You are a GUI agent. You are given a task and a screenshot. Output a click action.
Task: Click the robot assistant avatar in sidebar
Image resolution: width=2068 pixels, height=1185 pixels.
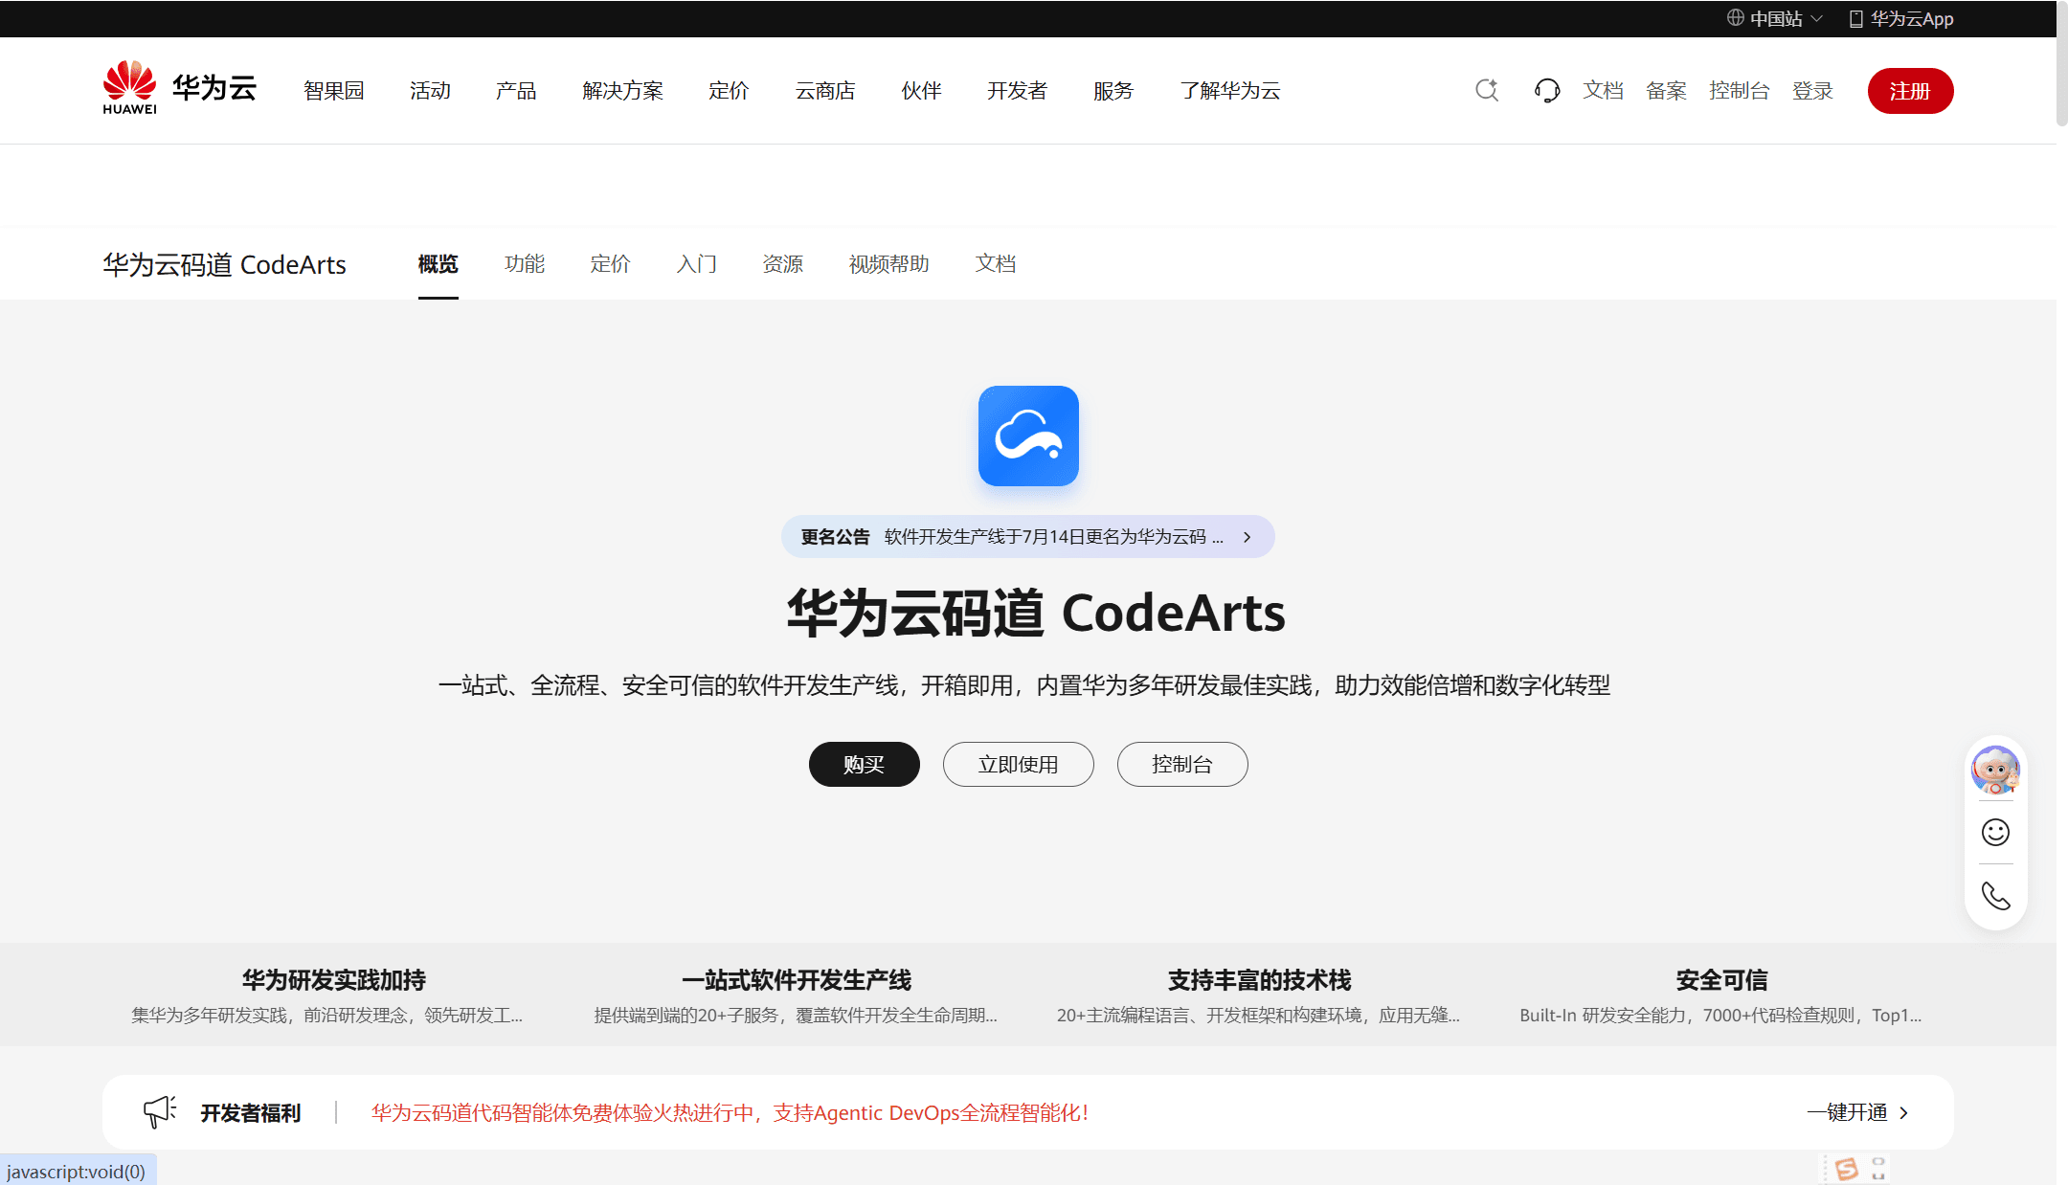click(1995, 770)
